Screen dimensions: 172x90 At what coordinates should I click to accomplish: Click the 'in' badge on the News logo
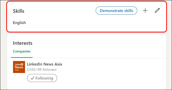click(22, 64)
